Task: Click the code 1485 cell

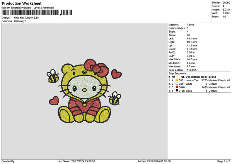Action: [205, 87]
